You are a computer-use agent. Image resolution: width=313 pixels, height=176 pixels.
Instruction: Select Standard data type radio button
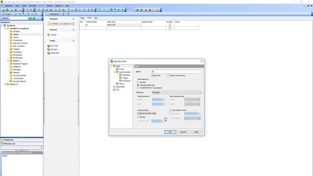tap(138, 85)
